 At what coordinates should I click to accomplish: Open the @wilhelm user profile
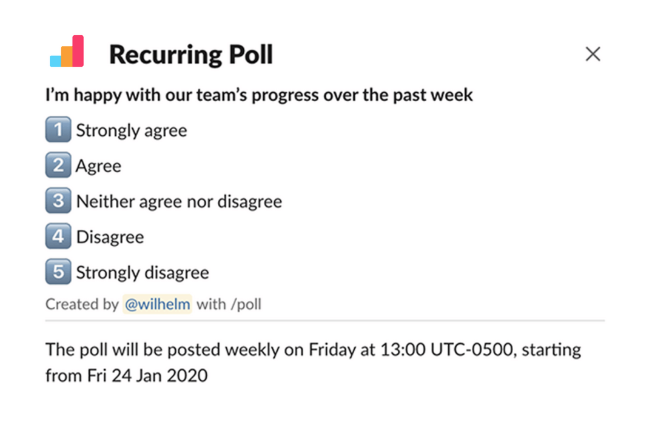pyautogui.click(x=157, y=304)
